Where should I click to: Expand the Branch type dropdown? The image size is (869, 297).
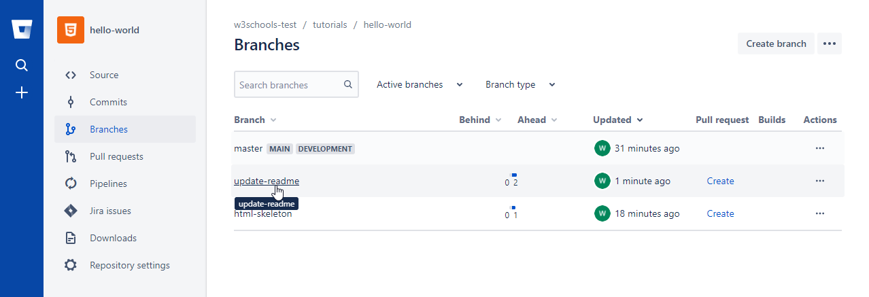pos(520,85)
